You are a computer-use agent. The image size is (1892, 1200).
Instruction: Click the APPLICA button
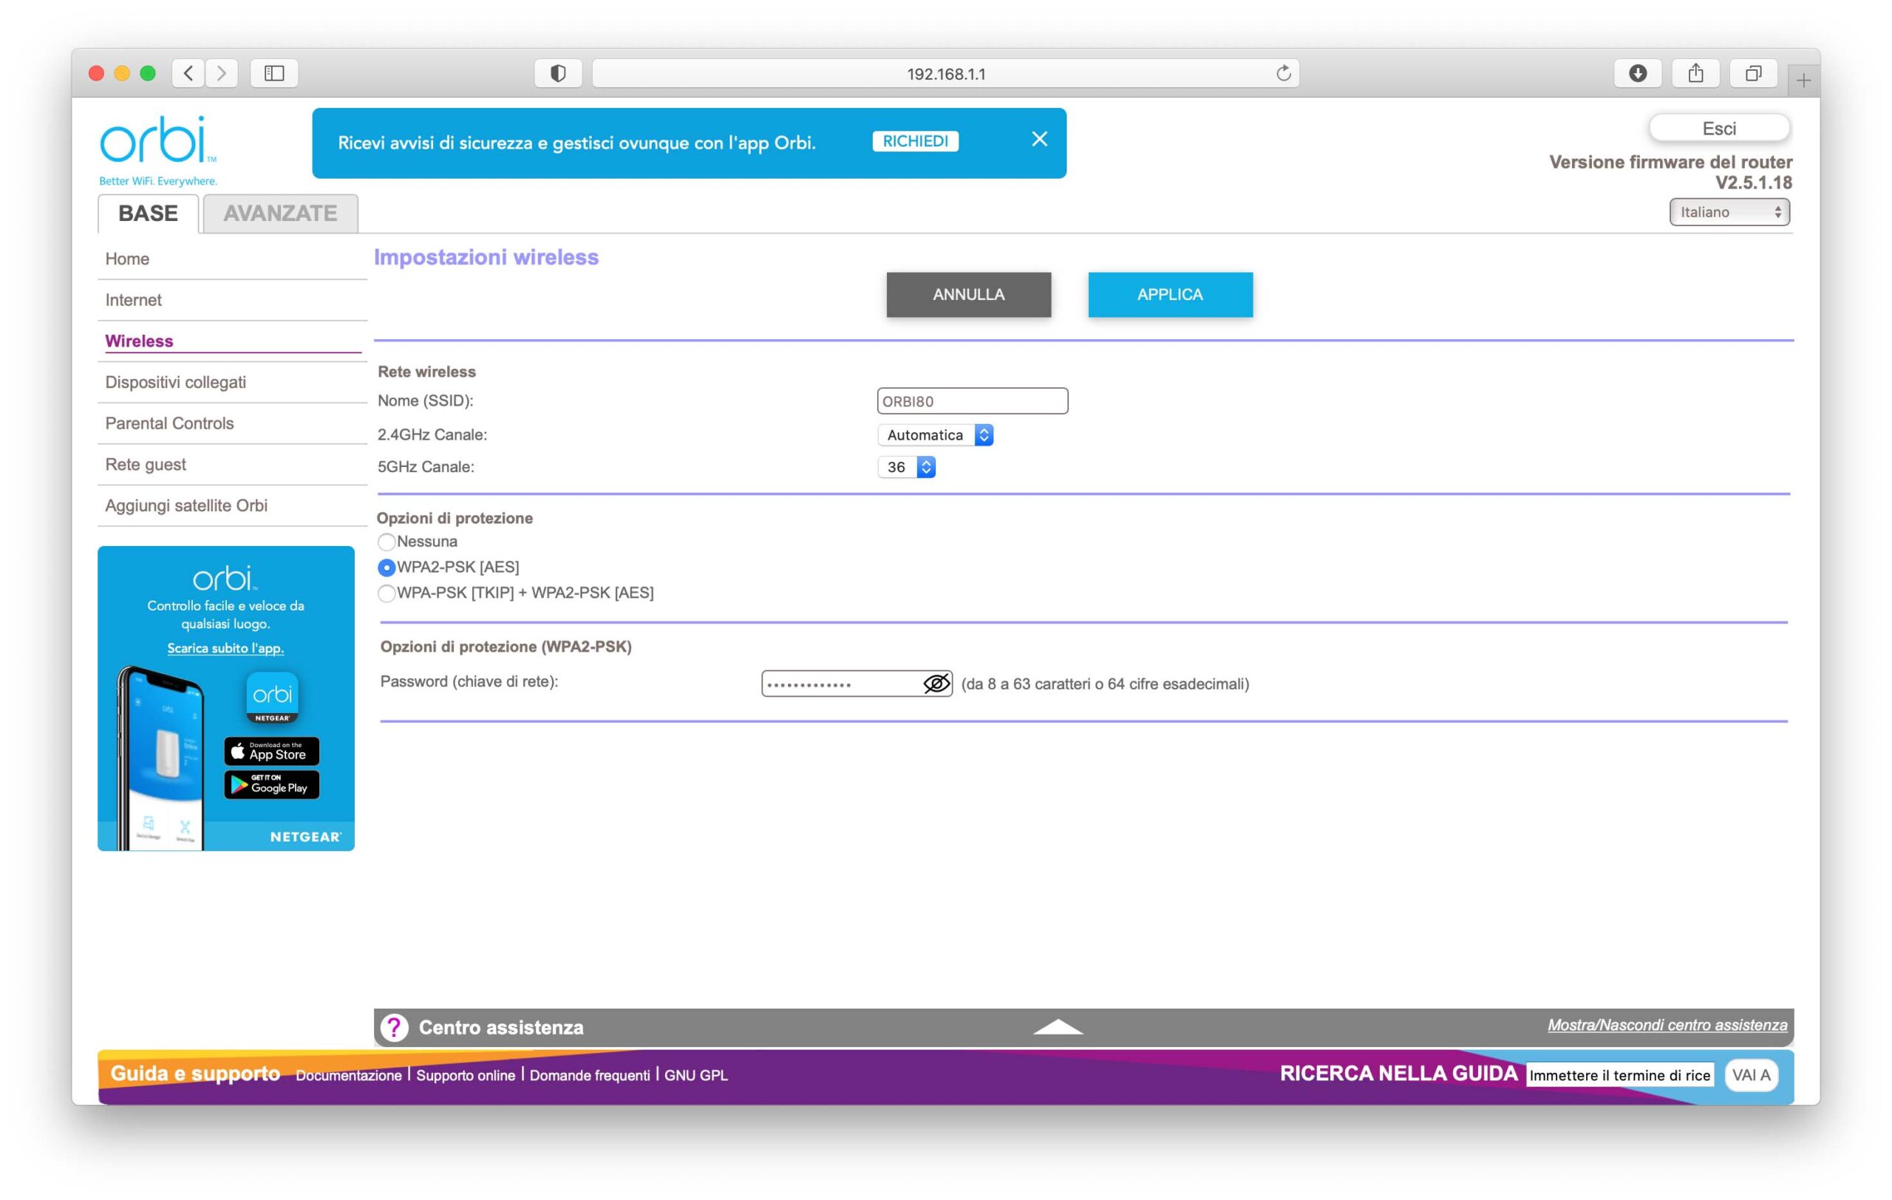1169,295
